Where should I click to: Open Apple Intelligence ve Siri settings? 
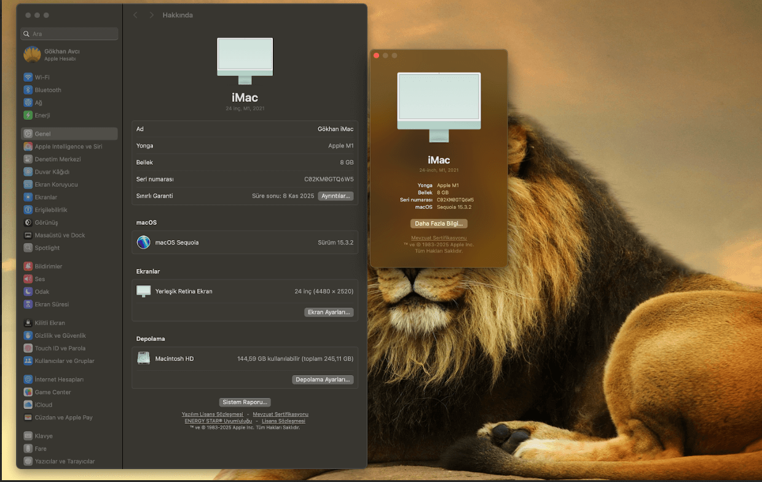69,147
